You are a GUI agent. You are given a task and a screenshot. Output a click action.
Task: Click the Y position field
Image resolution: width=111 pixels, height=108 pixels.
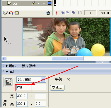tap(40, 104)
